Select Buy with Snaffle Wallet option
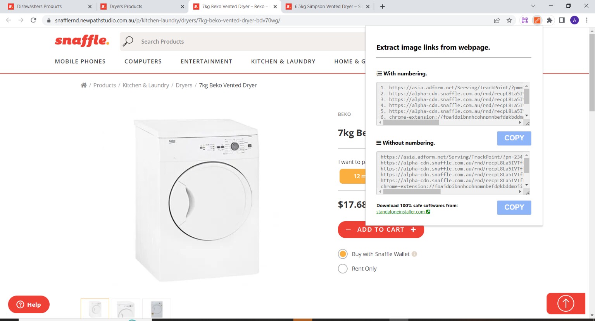Screen dimensions: 595x321 pos(343,254)
